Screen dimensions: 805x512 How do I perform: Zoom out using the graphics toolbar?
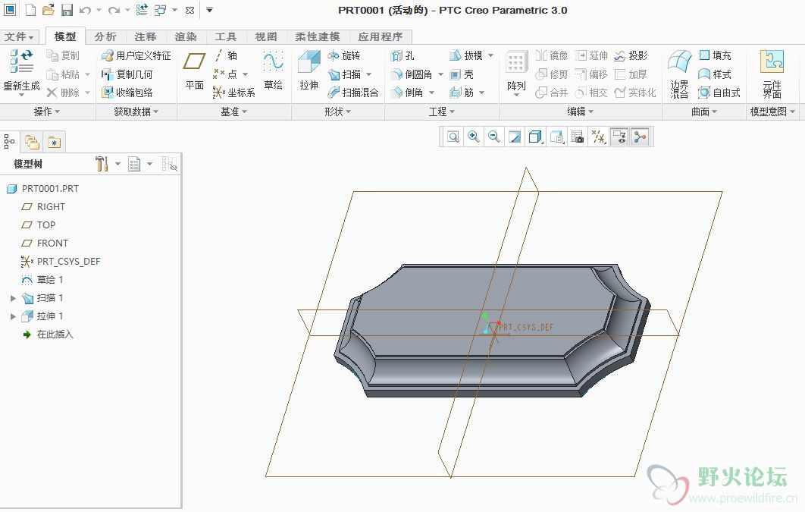coord(494,137)
